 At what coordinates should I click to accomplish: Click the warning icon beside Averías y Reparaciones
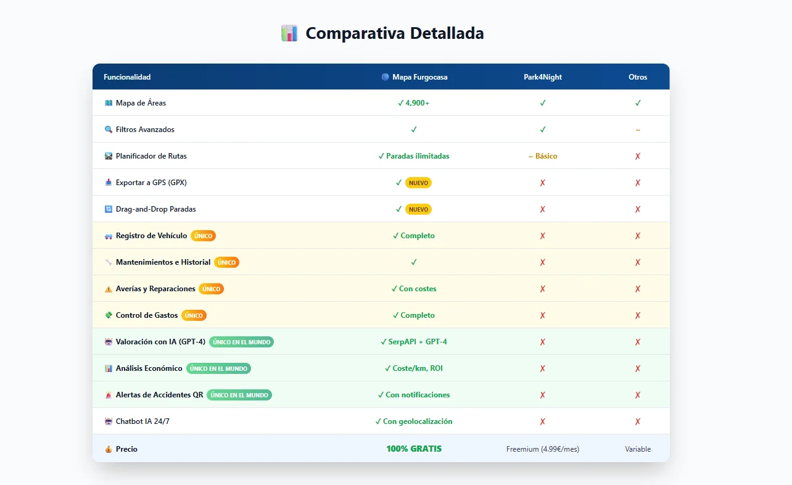click(109, 289)
